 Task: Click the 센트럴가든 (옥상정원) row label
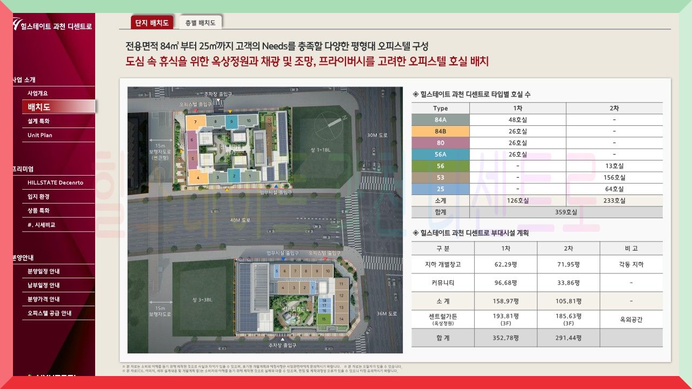pos(443,319)
